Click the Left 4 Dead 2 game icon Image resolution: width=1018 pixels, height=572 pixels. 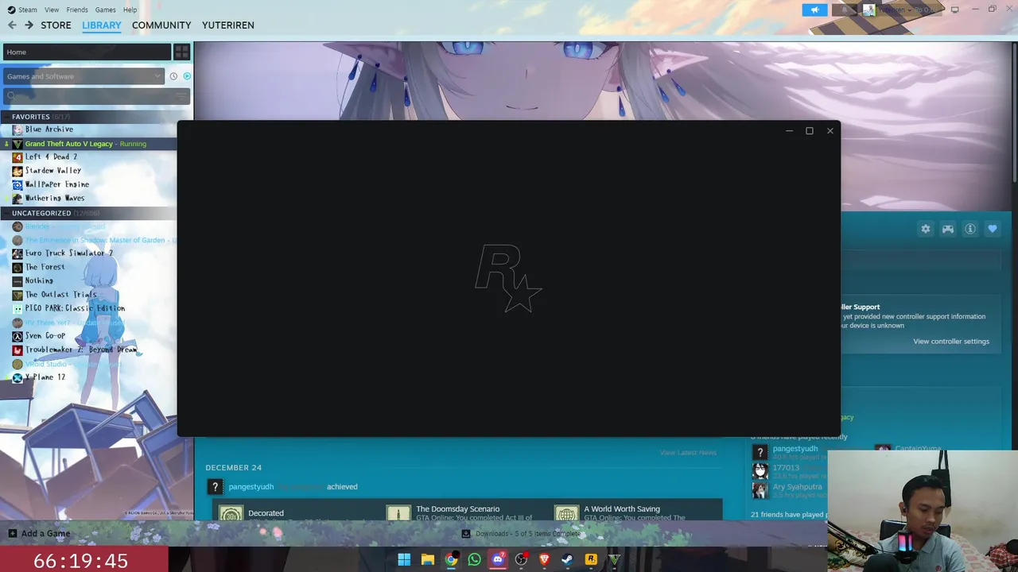pos(17,157)
